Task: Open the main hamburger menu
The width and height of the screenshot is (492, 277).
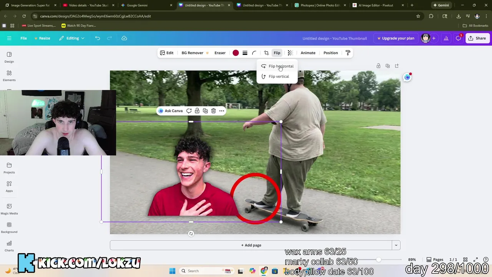Action: [x=9, y=38]
